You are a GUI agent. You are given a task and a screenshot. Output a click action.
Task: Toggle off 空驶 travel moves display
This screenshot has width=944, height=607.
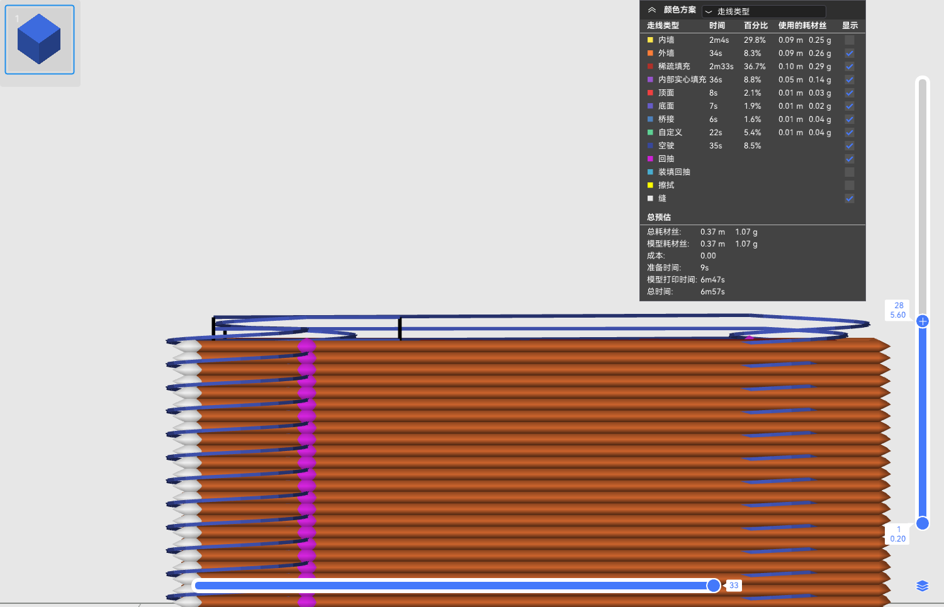coord(850,146)
